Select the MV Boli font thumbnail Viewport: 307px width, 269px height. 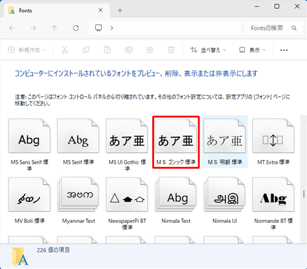[x=29, y=195]
